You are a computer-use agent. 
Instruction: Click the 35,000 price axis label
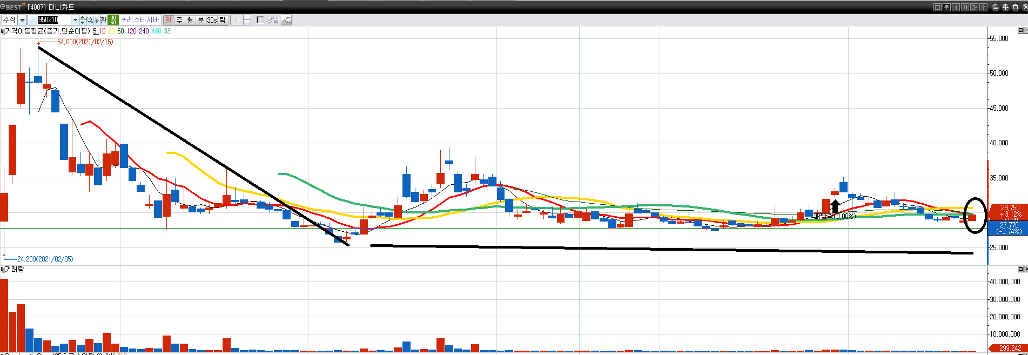click(999, 178)
